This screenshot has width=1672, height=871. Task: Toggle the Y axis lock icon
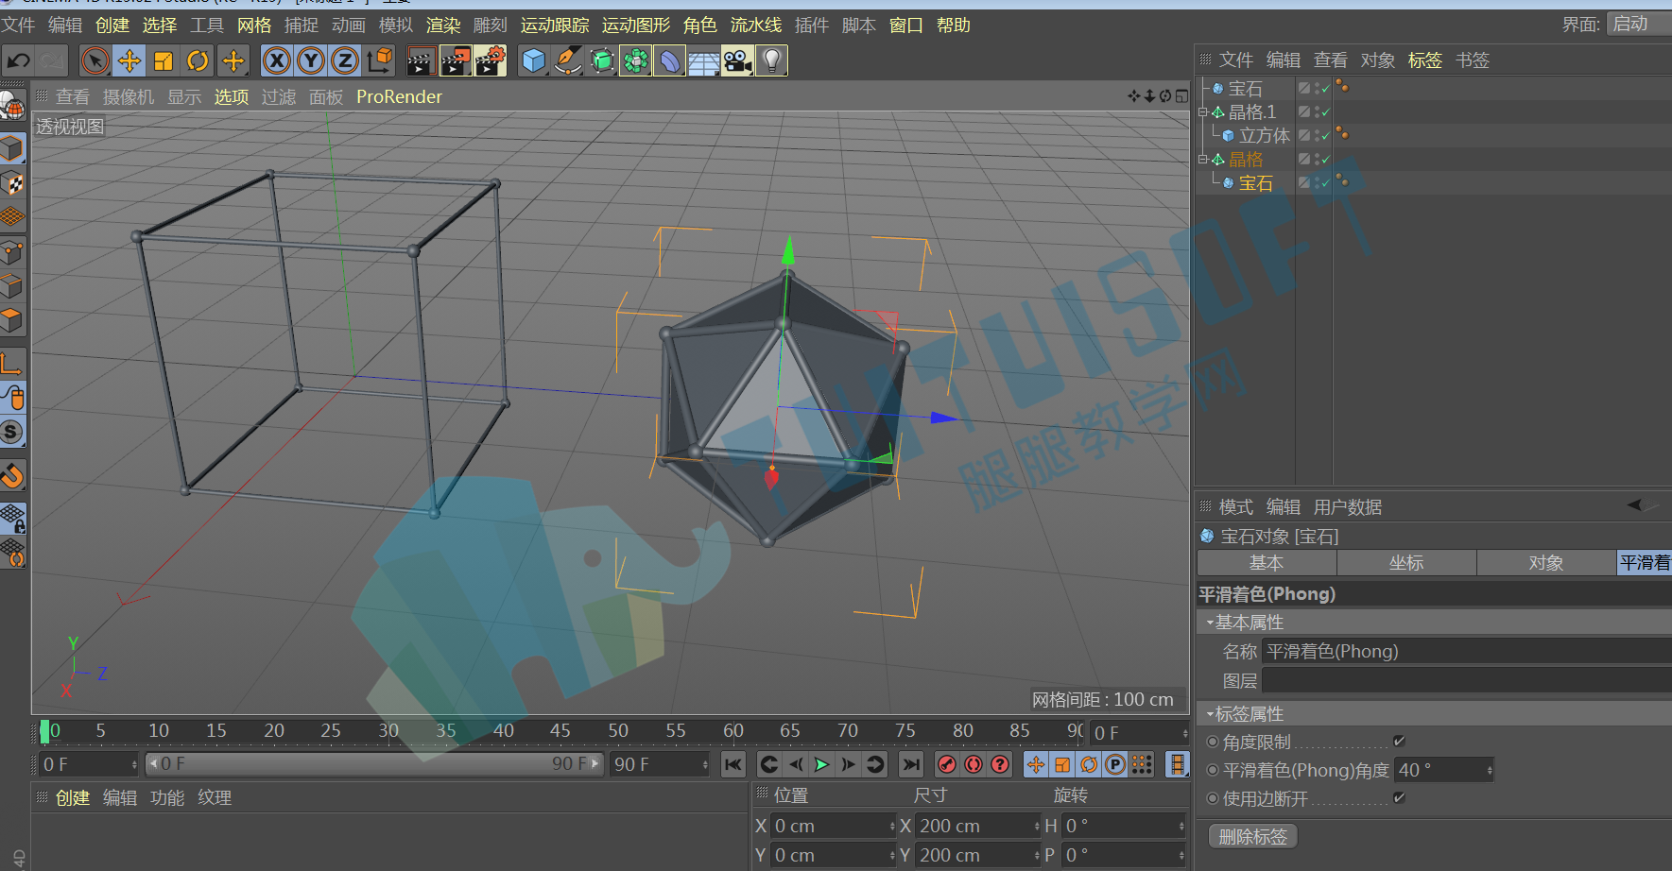point(310,60)
